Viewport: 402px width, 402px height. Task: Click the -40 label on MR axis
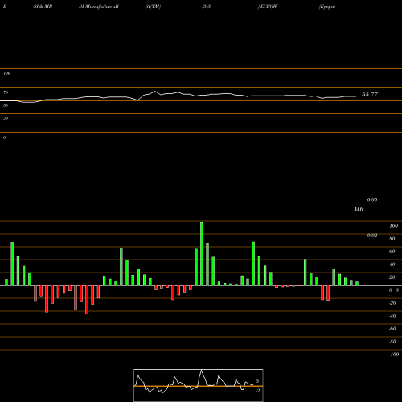point(392,316)
